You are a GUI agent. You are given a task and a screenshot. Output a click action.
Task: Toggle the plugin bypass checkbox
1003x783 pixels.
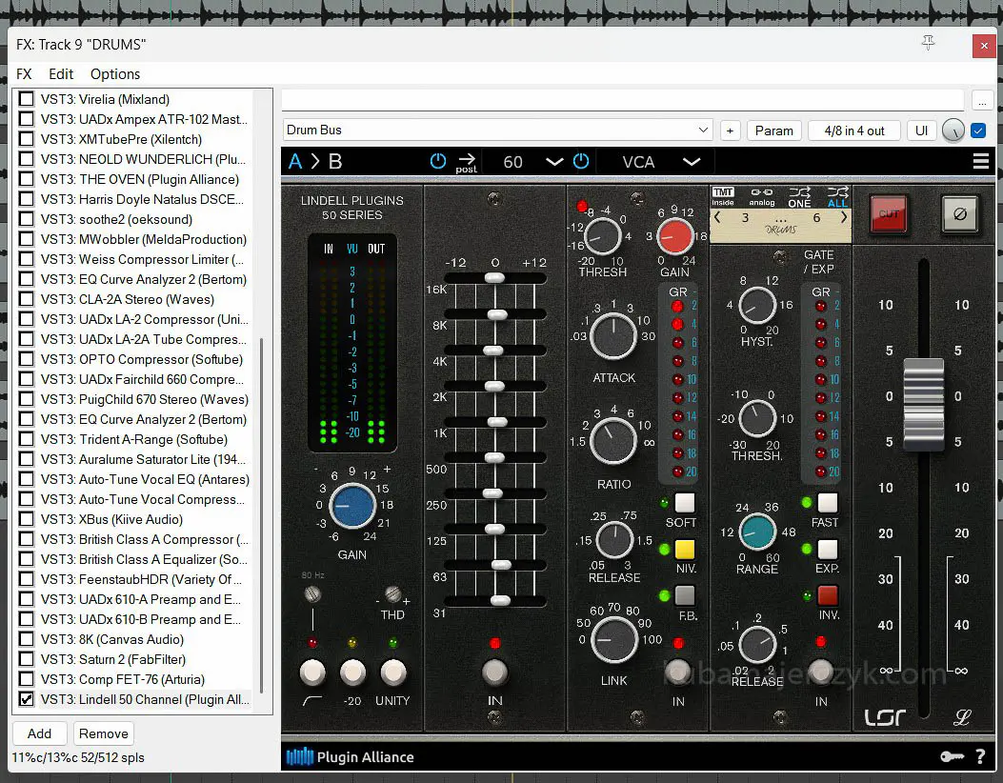(978, 130)
